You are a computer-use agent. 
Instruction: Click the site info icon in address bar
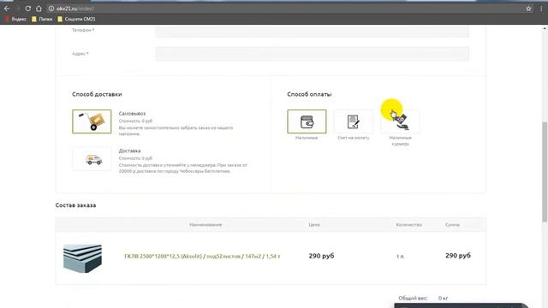51,9
